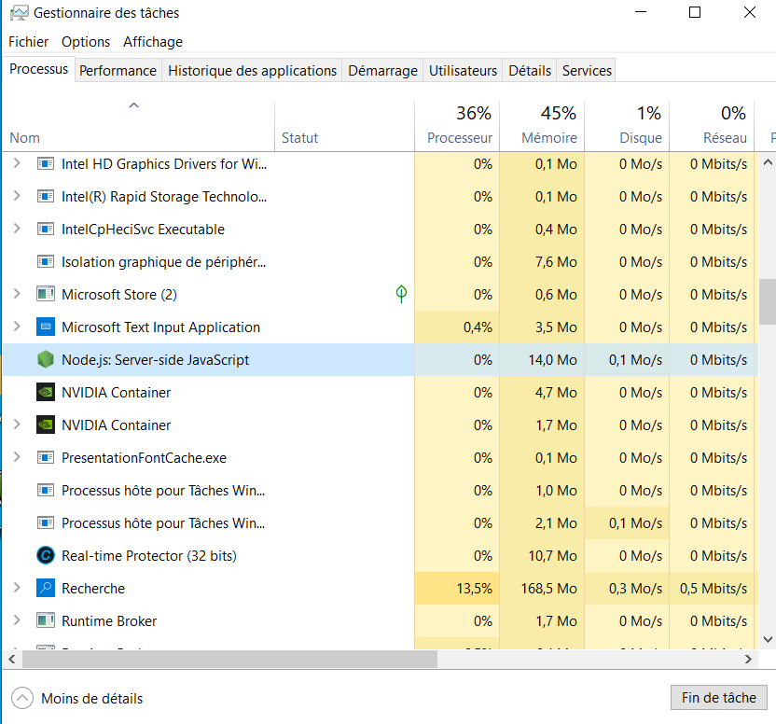This screenshot has width=776, height=724.
Task: Open the Fichier menu
Action: 29,42
